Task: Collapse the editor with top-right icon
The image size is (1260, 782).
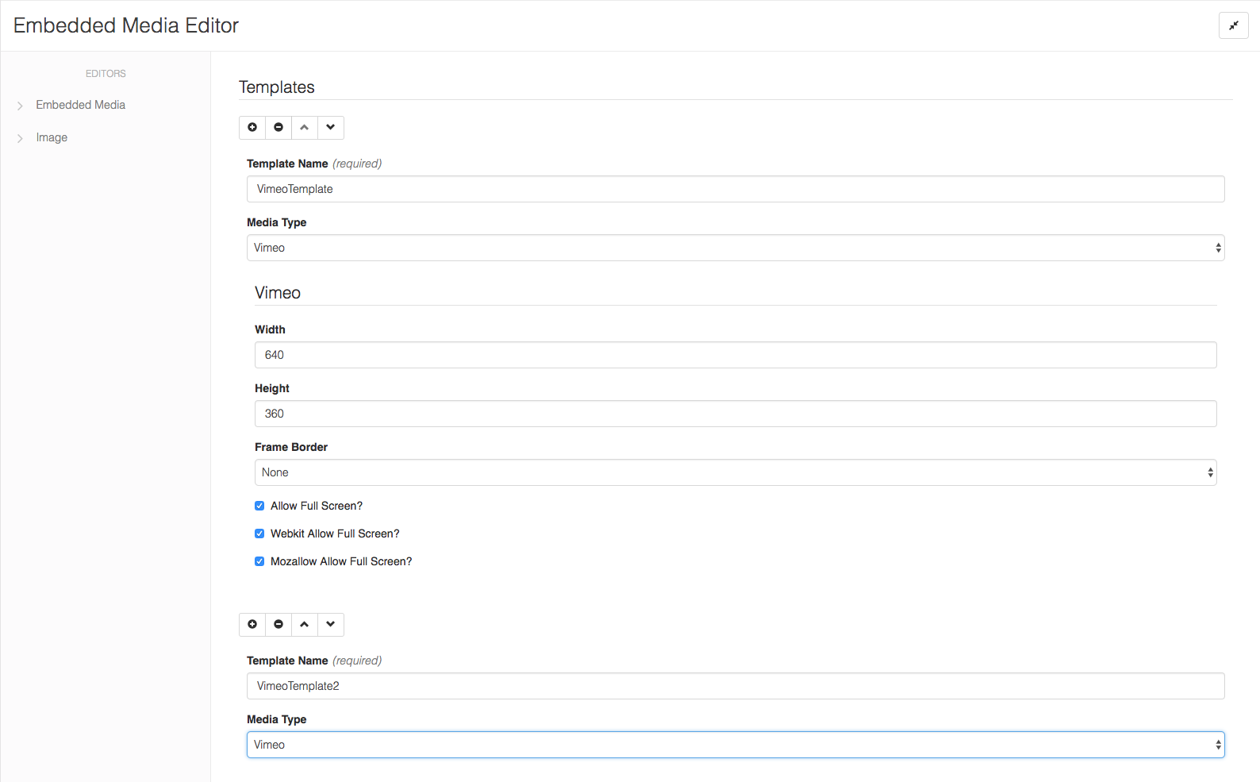Action: [1233, 25]
